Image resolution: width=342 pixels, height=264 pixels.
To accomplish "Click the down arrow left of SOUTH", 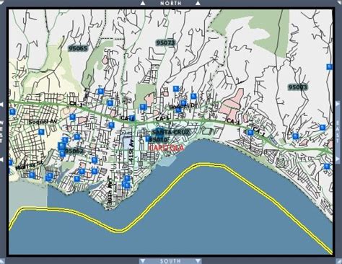I will point(143,261).
